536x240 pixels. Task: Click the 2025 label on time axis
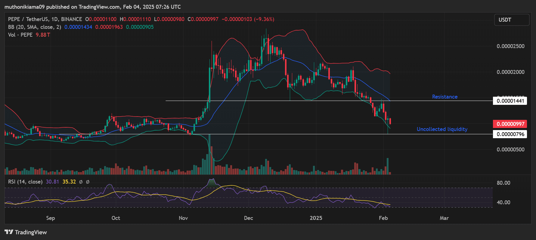316,218
